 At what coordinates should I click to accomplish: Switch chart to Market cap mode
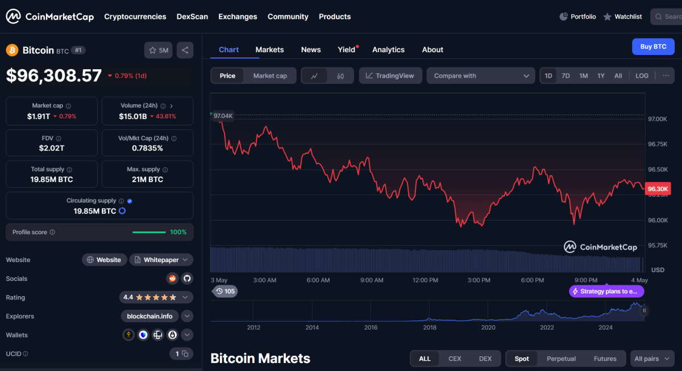pos(270,75)
